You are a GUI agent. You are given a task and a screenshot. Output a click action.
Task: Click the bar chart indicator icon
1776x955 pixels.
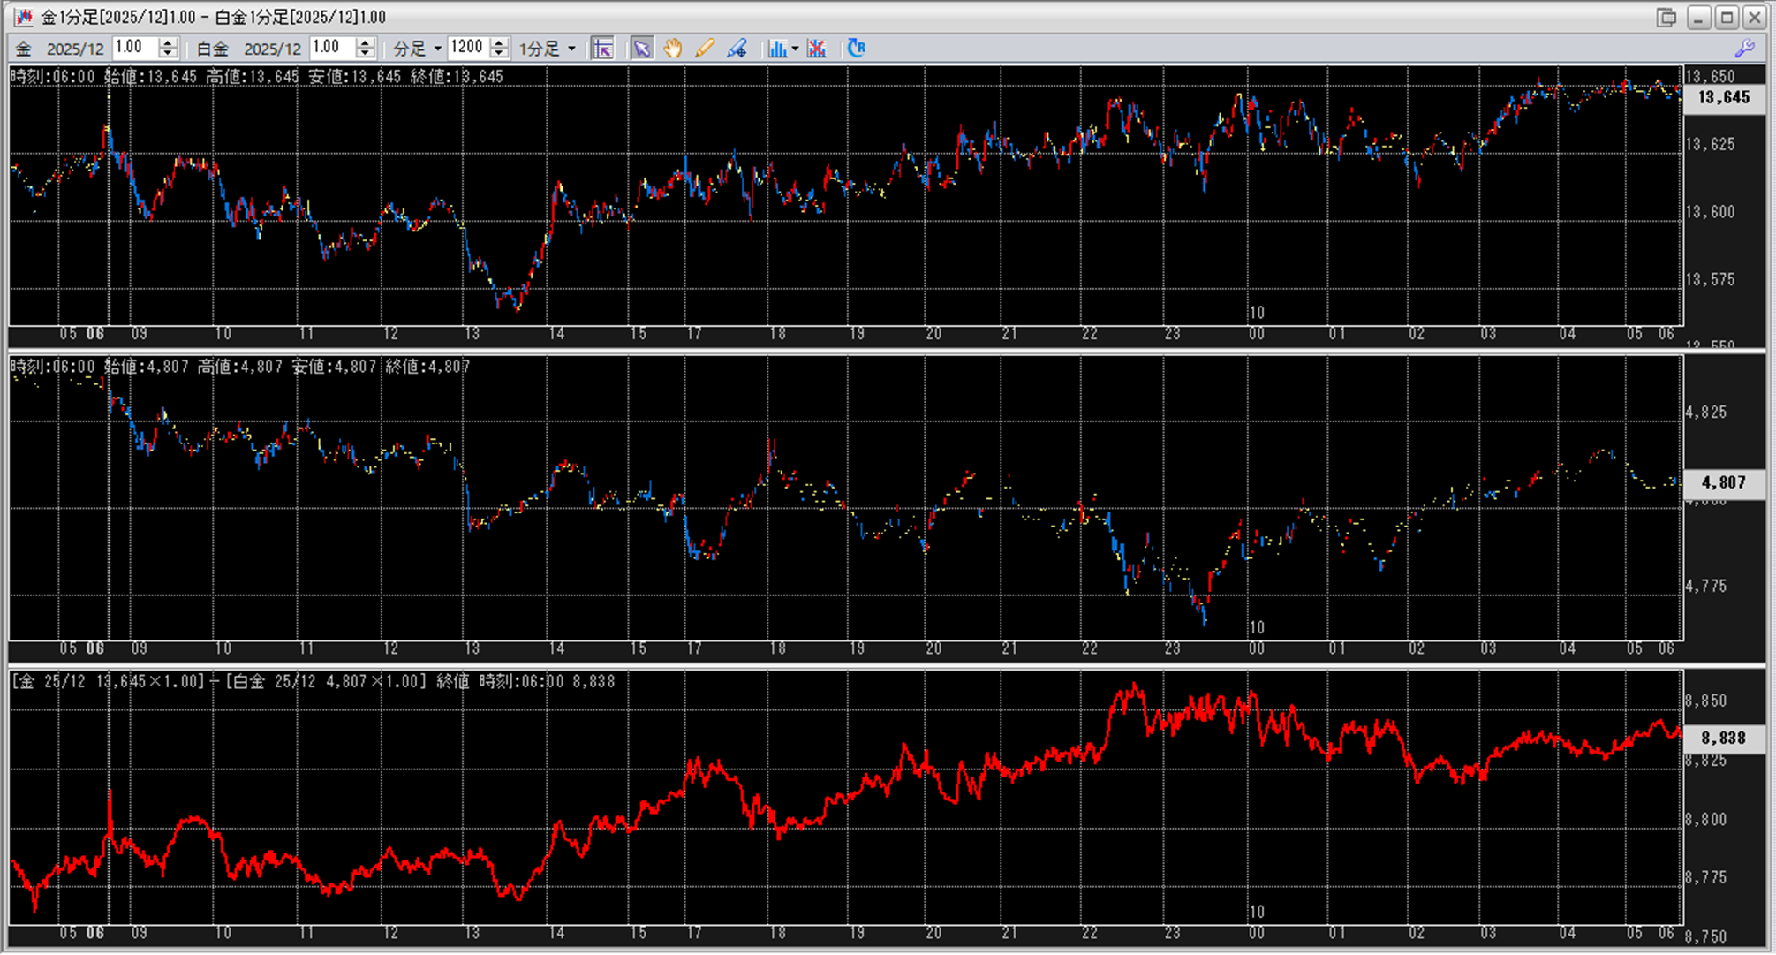pyautogui.click(x=777, y=49)
